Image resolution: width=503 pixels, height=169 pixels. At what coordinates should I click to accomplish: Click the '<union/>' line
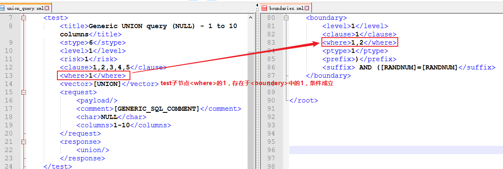tap(92, 150)
